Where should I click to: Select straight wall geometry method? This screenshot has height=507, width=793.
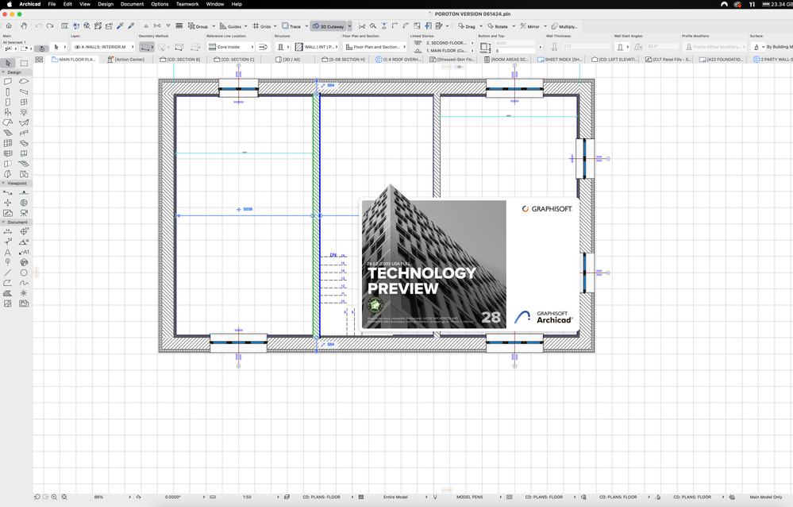pos(146,47)
